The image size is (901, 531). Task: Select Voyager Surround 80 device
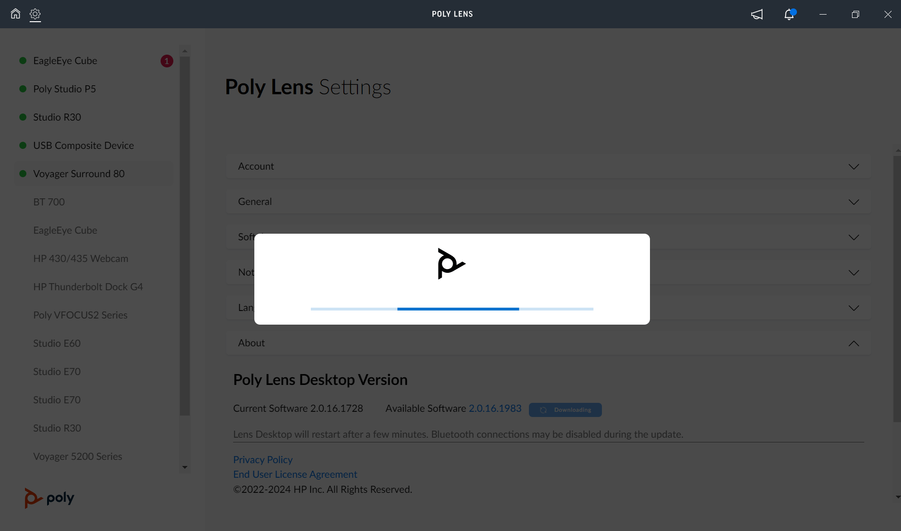coord(79,174)
